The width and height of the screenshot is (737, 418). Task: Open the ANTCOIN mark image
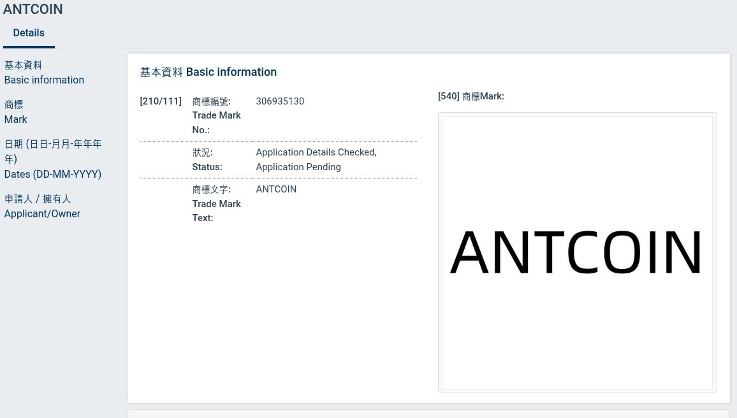[x=576, y=252]
